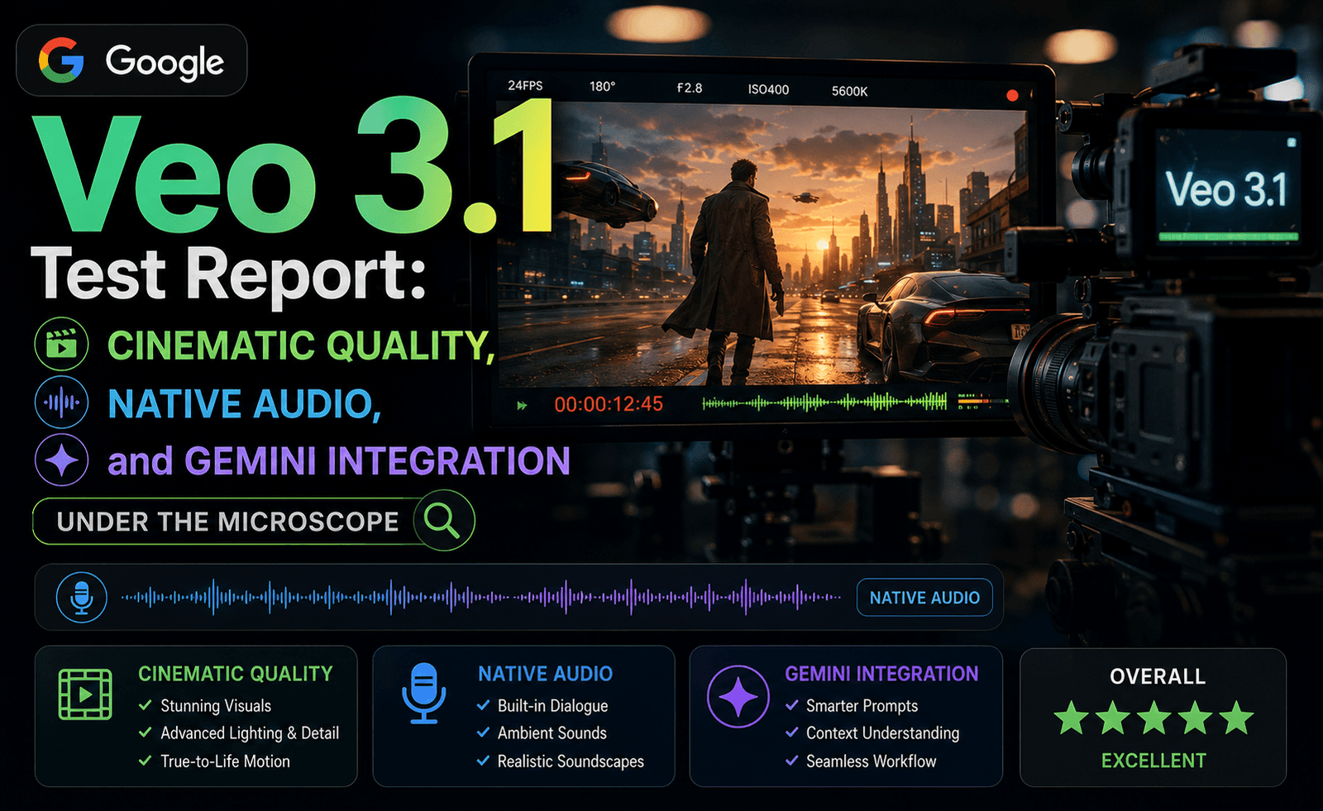Click the checkmark beside Context Understanding
The height and width of the screenshot is (811, 1323).
pyautogui.click(x=792, y=732)
